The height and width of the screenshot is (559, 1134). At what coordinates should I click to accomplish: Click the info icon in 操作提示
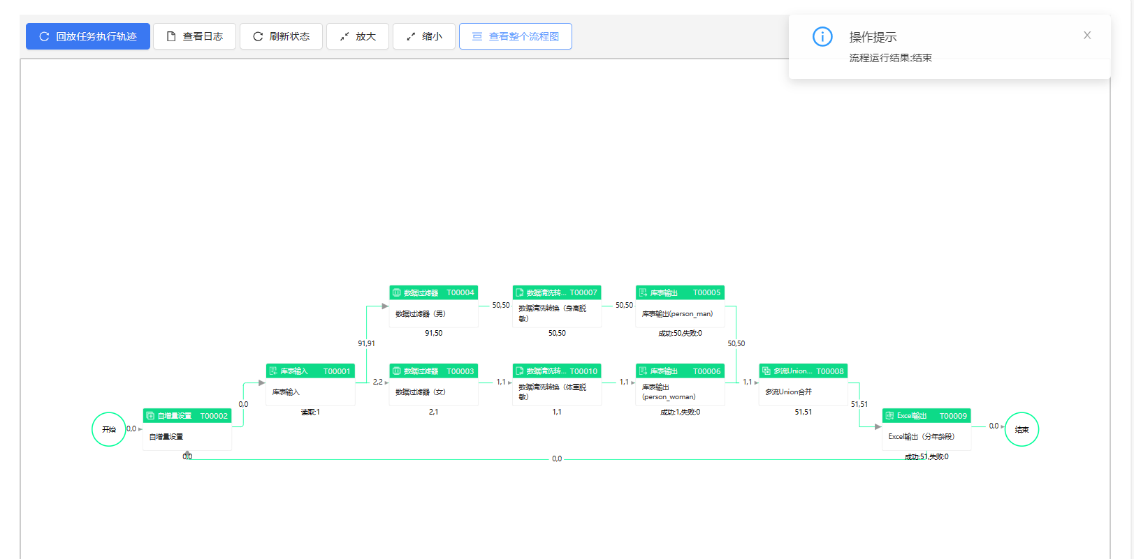(x=822, y=36)
